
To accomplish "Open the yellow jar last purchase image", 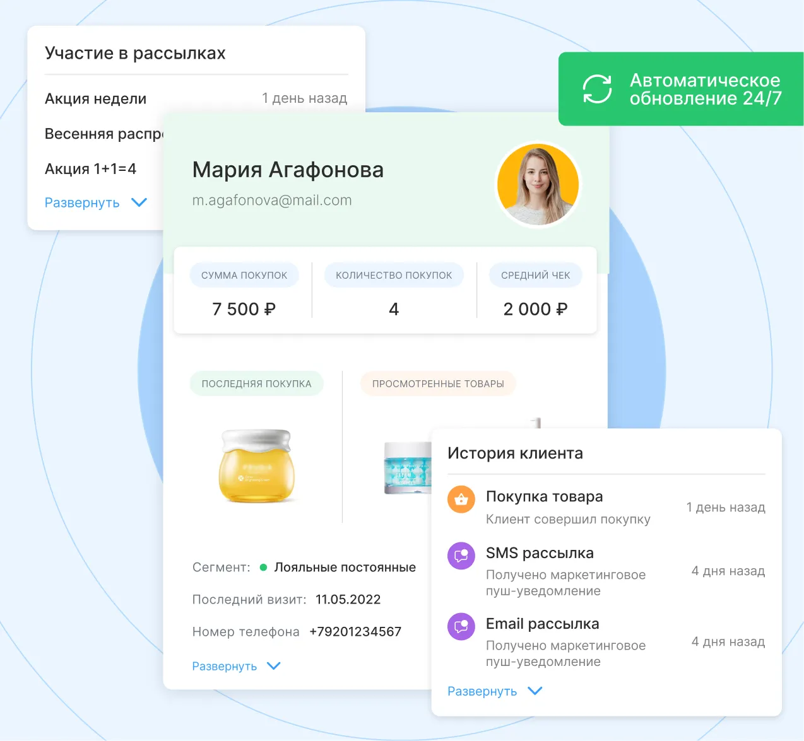I will point(256,466).
